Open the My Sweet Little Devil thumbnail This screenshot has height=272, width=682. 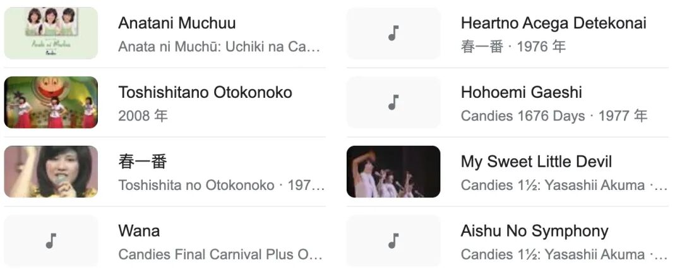click(393, 172)
